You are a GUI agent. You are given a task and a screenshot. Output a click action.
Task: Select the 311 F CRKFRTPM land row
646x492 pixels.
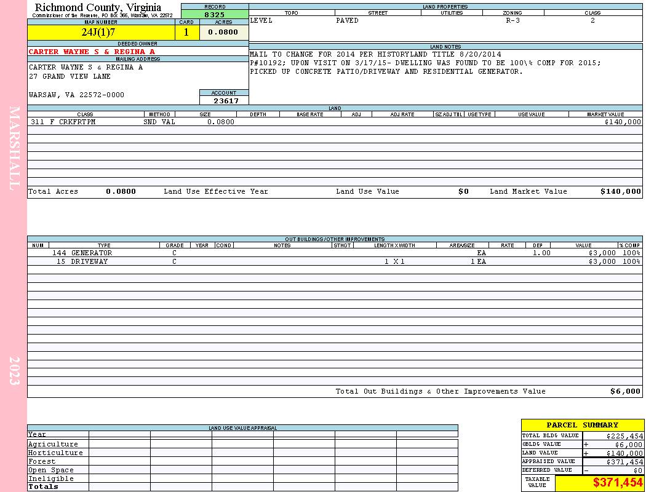point(335,122)
